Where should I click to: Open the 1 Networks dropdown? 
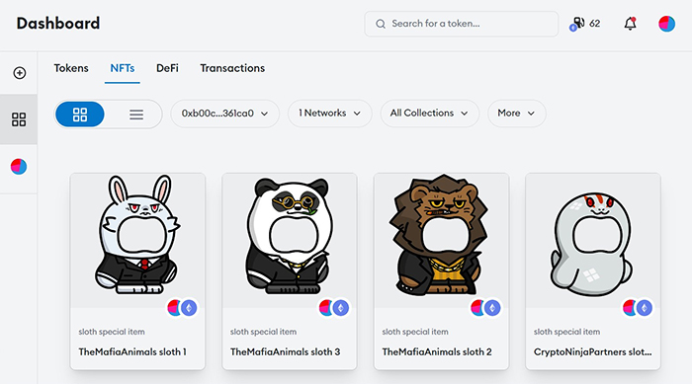coord(329,114)
